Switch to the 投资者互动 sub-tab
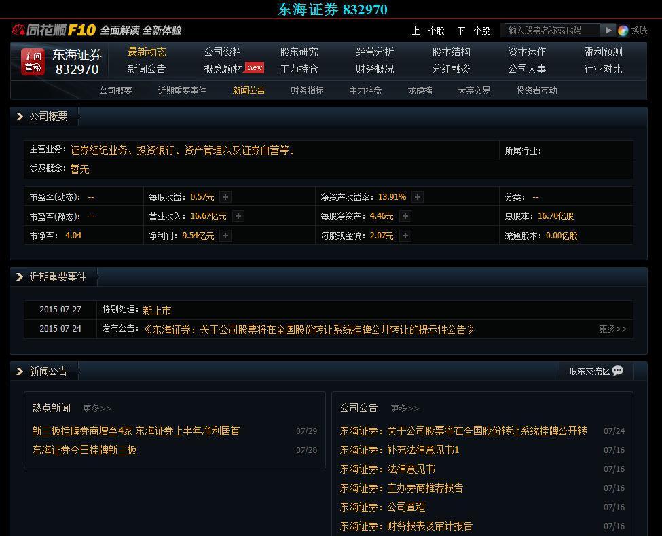 [536, 90]
